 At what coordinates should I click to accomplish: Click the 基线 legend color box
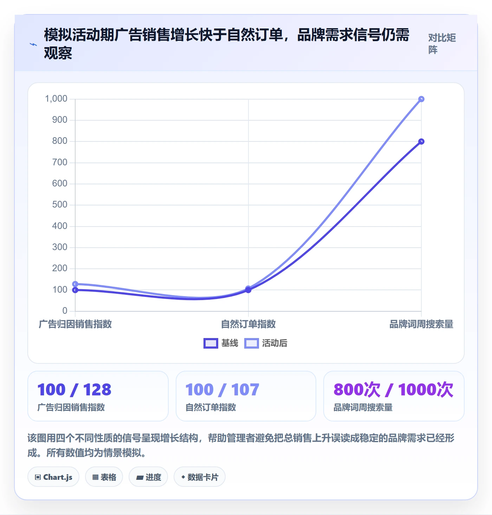[211, 343]
